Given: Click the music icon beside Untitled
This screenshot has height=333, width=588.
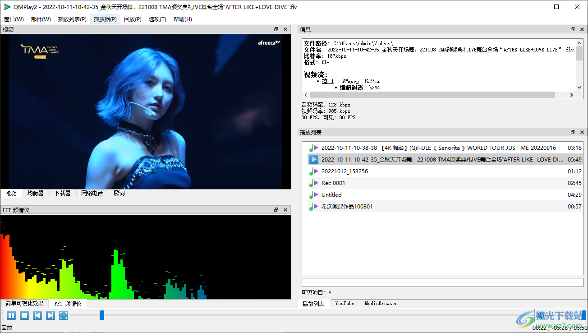Looking at the screenshot, I should click(314, 195).
